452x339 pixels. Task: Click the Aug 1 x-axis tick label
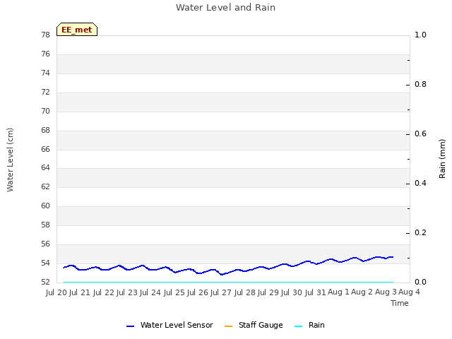pos(339,292)
